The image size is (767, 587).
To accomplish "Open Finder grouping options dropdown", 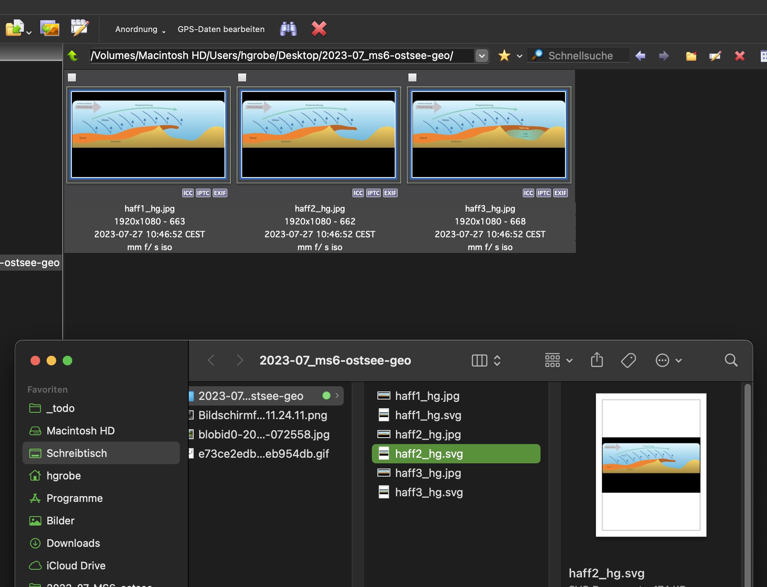I will pyautogui.click(x=558, y=360).
